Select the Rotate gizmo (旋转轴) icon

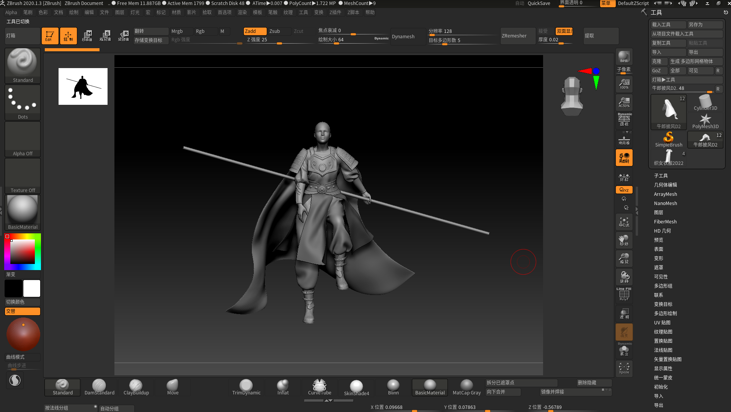tap(123, 36)
